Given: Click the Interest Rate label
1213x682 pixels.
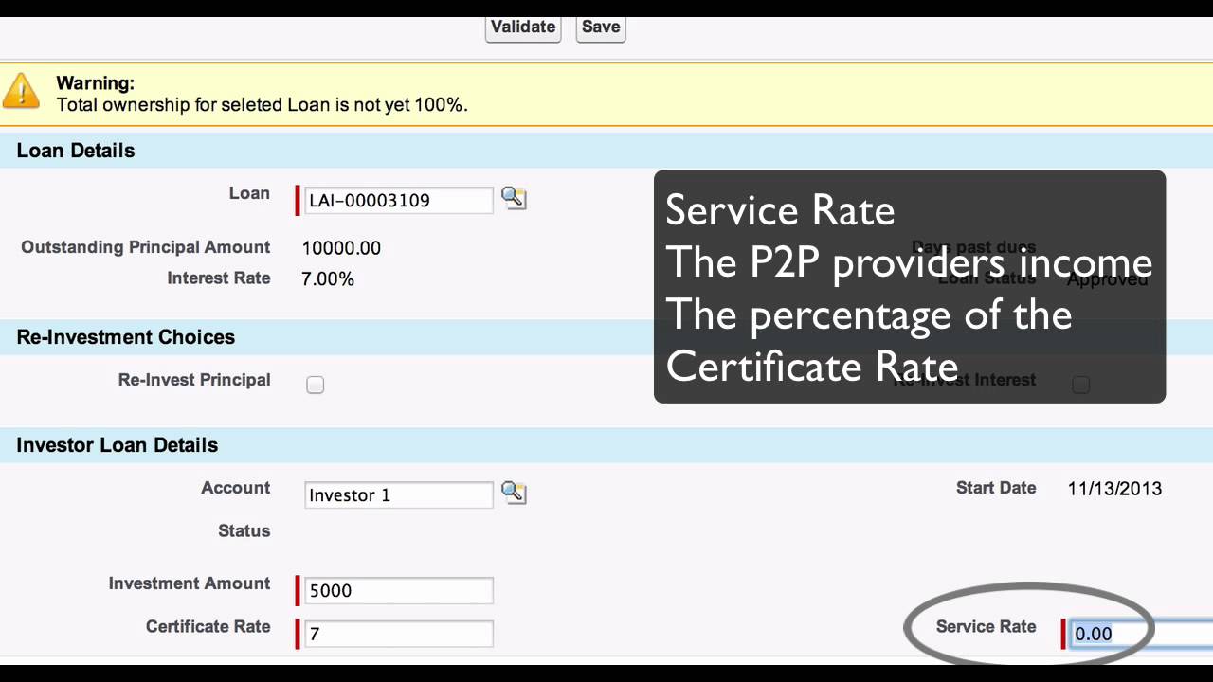Looking at the screenshot, I should pos(219,278).
